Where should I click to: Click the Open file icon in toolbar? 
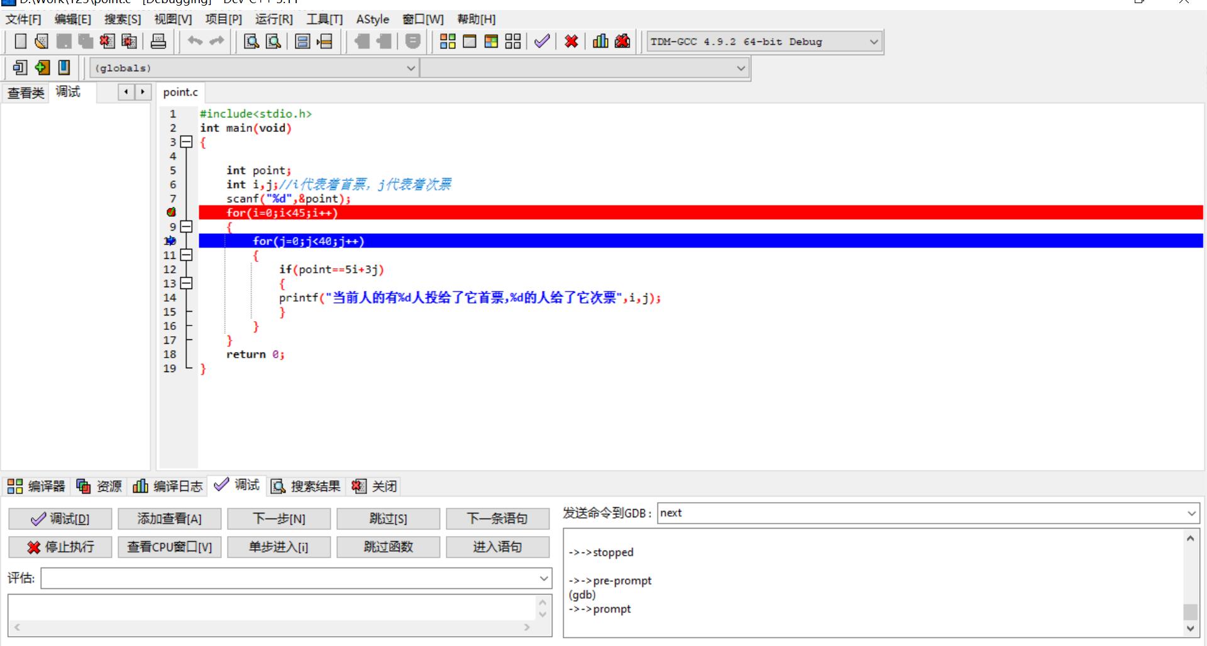tap(41, 41)
